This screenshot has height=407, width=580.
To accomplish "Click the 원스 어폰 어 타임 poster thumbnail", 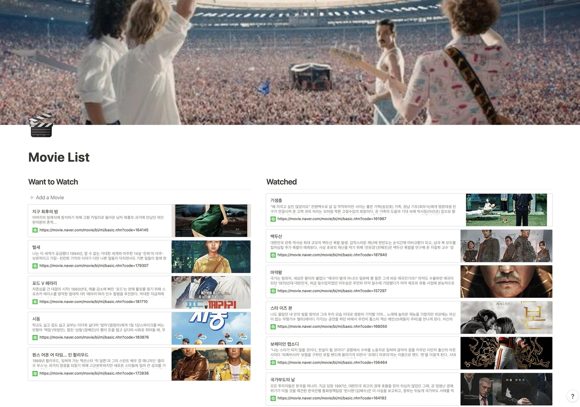I will tap(211, 364).
